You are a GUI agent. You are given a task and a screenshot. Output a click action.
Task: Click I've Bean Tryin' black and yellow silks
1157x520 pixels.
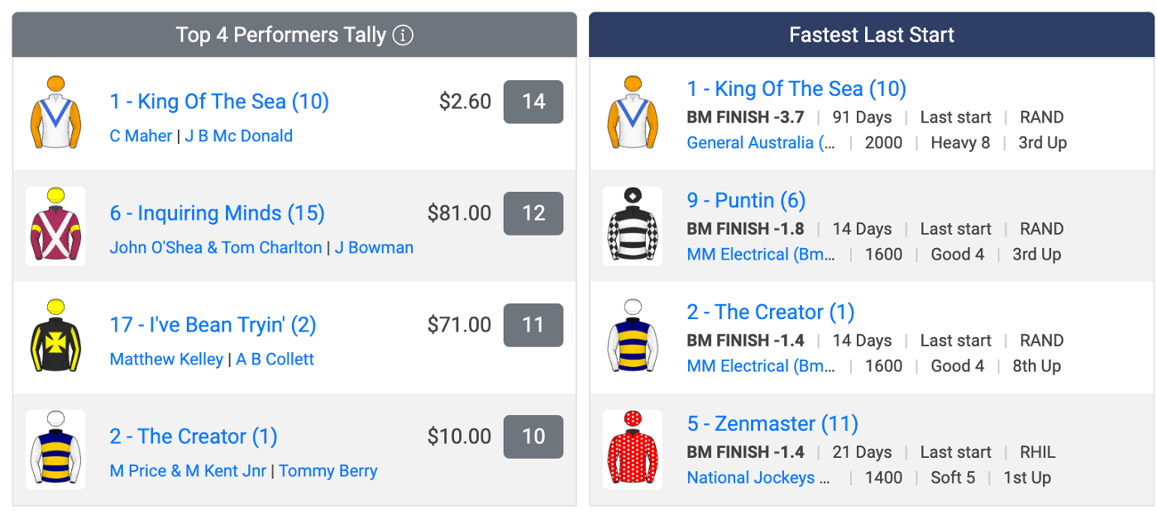point(56,338)
